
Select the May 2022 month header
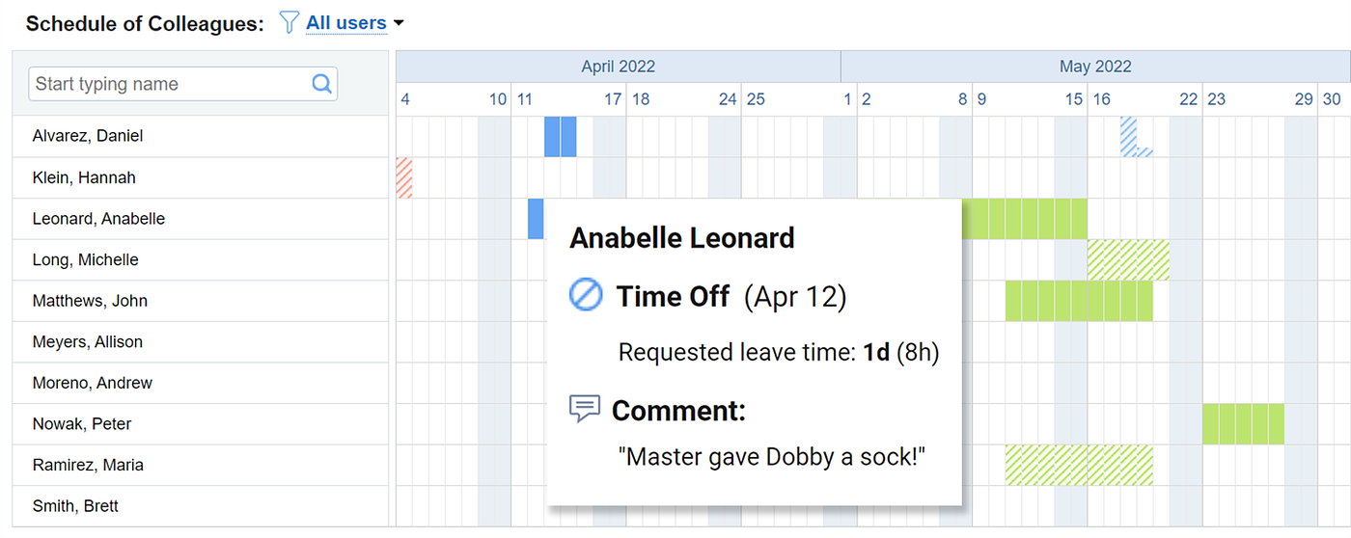[x=1095, y=67]
